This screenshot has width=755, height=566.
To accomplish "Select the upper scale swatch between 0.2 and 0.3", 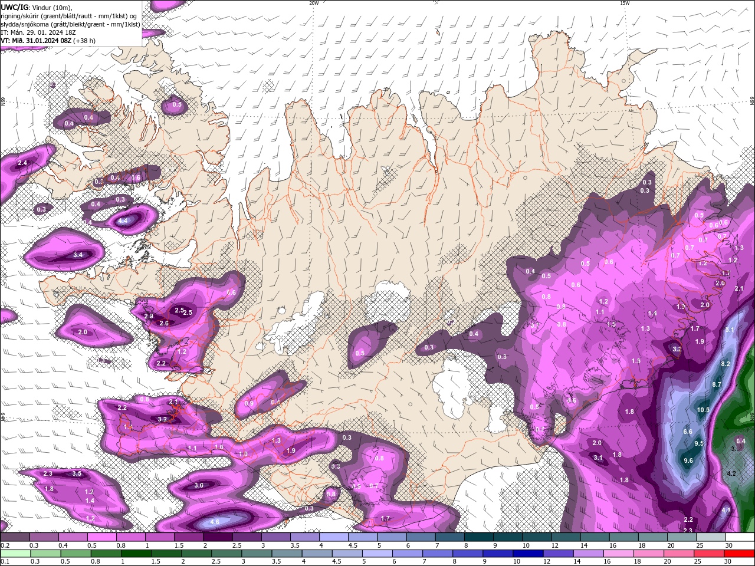I will (x=15, y=537).
